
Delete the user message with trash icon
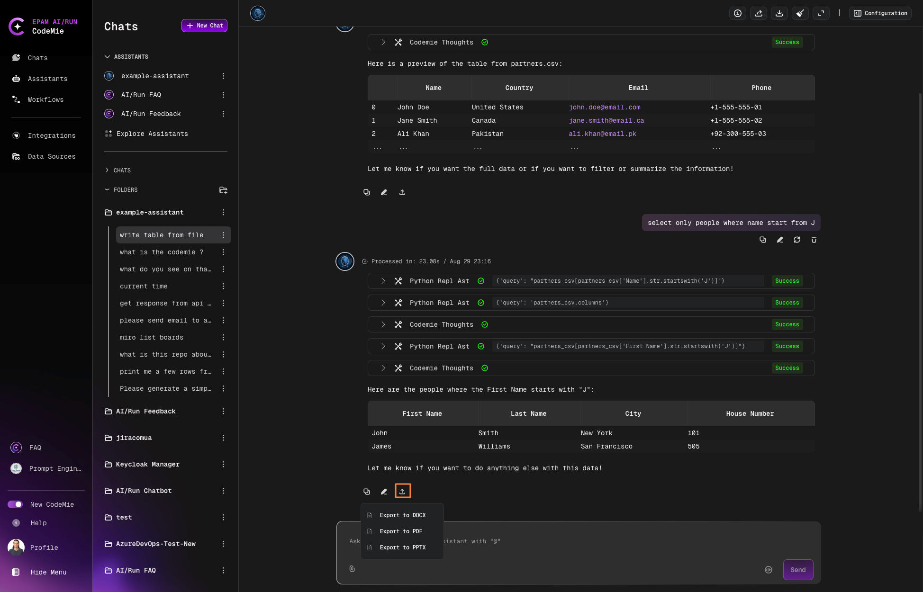pyautogui.click(x=814, y=240)
